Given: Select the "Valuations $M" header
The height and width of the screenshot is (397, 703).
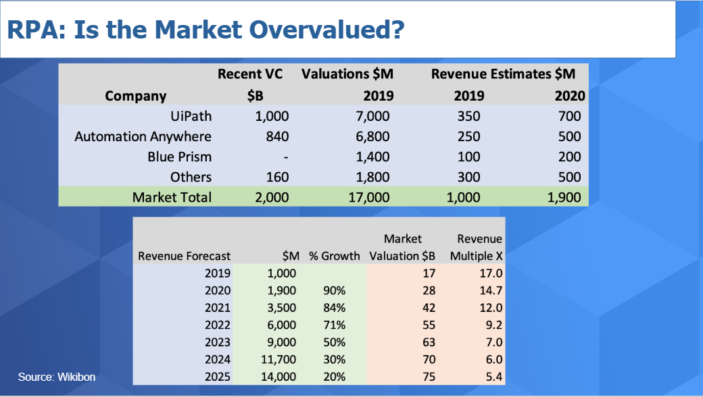Looking at the screenshot, I should (347, 74).
